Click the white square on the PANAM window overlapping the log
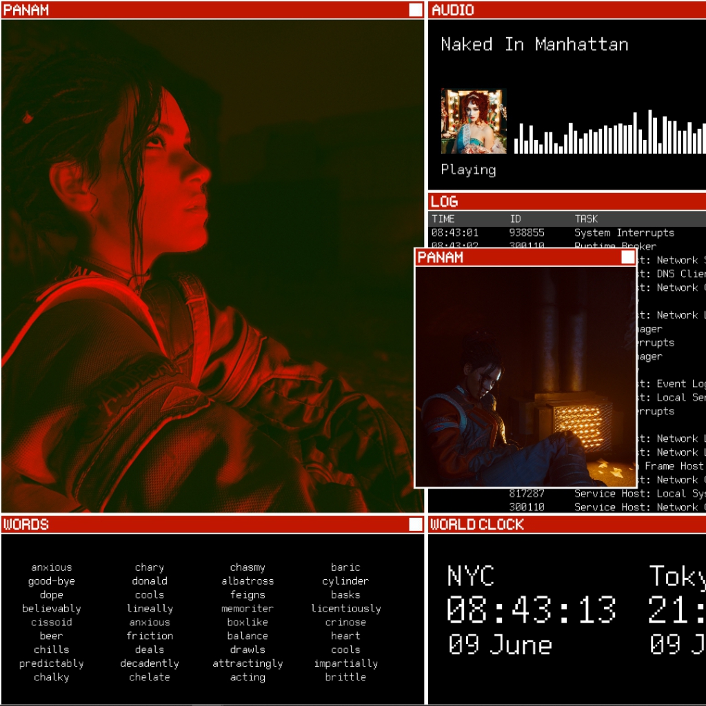Screen dimensions: 706x706 pos(627,257)
